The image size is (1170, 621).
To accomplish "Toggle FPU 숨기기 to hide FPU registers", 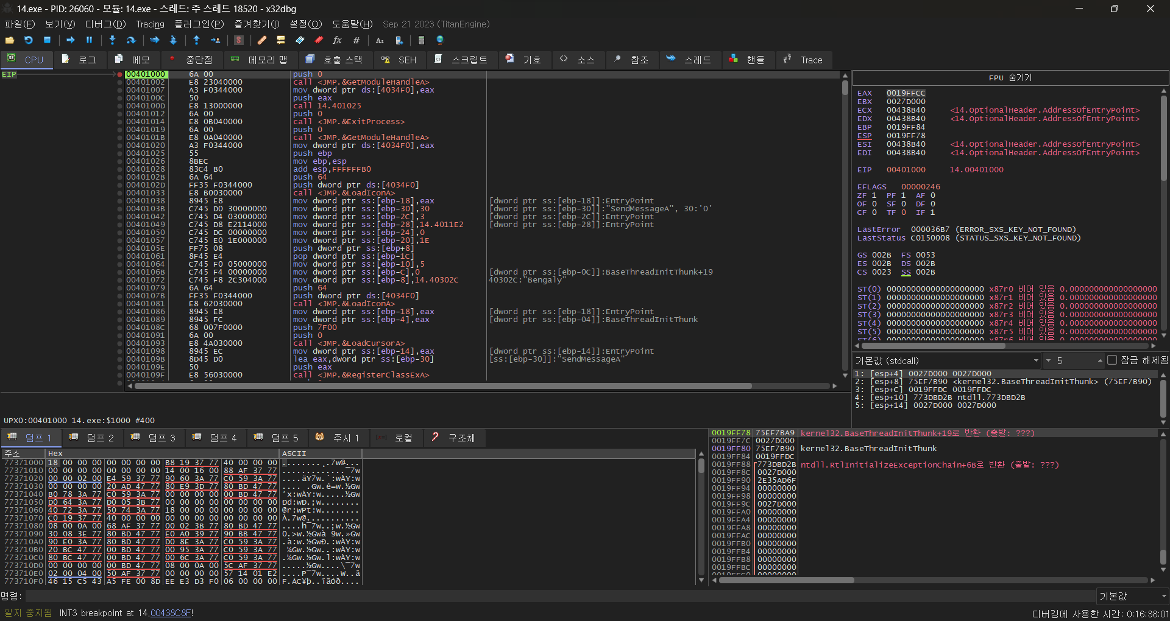I will click(x=1009, y=77).
